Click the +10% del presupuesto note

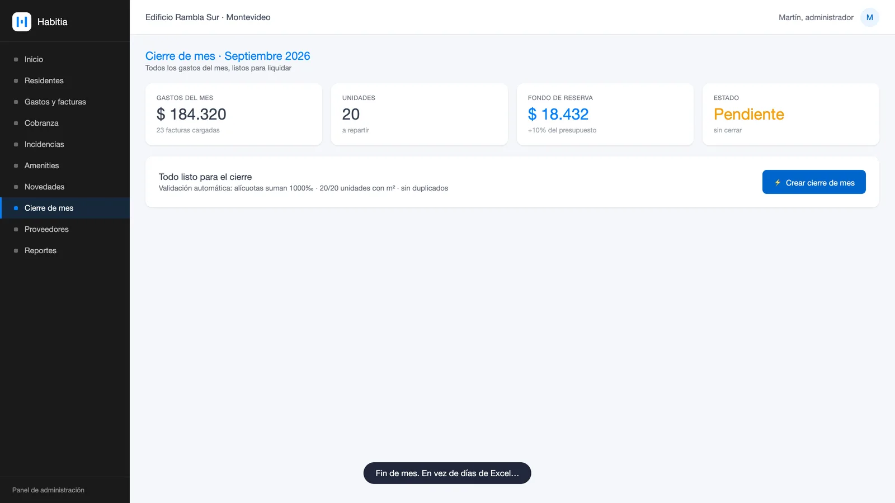[562, 130]
